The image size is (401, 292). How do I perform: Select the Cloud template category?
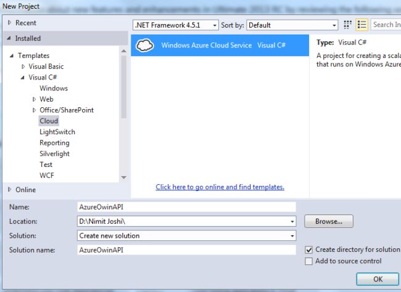(49, 121)
